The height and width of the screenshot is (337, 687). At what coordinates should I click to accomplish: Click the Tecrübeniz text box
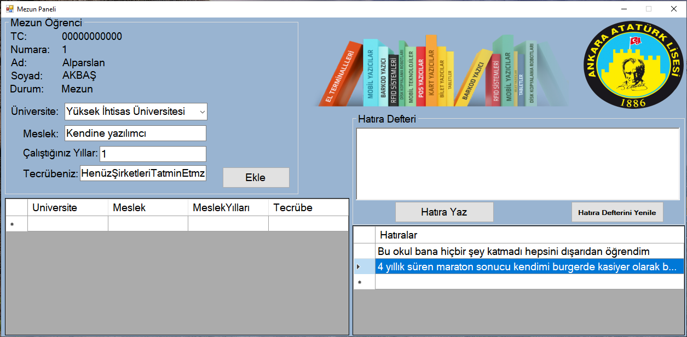point(143,174)
